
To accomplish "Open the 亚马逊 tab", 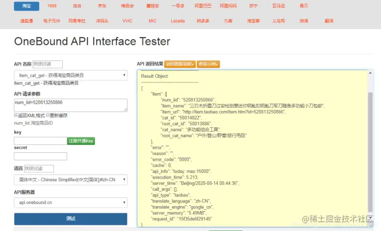I will click(278, 6).
